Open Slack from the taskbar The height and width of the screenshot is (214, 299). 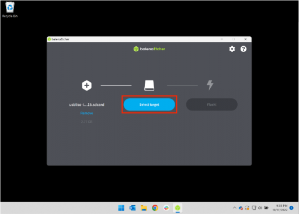[x=166, y=208]
